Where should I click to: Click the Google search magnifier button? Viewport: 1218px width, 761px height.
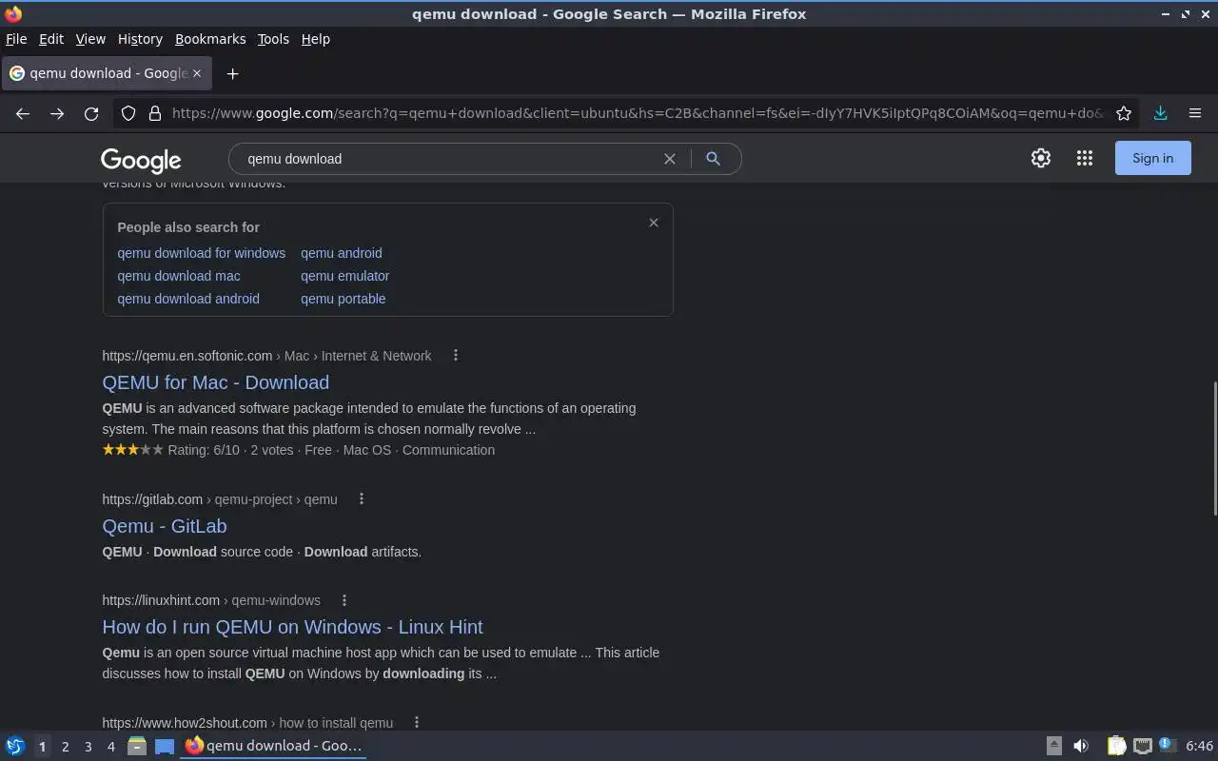(713, 159)
